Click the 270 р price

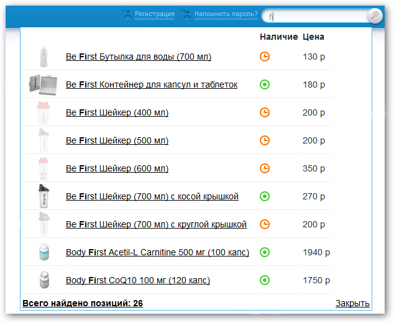(314, 196)
